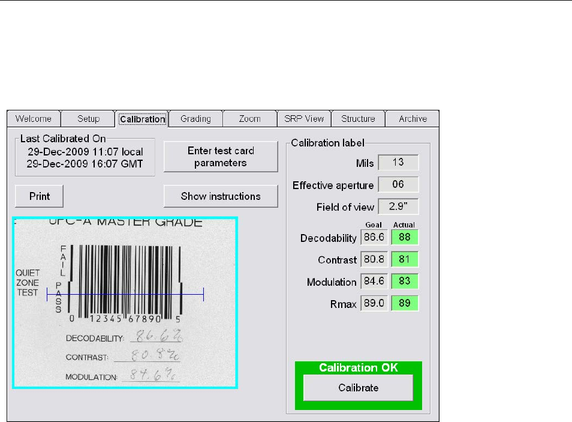Select Contrast goal value 80.8
The image size is (572, 422).
point(374,259)
